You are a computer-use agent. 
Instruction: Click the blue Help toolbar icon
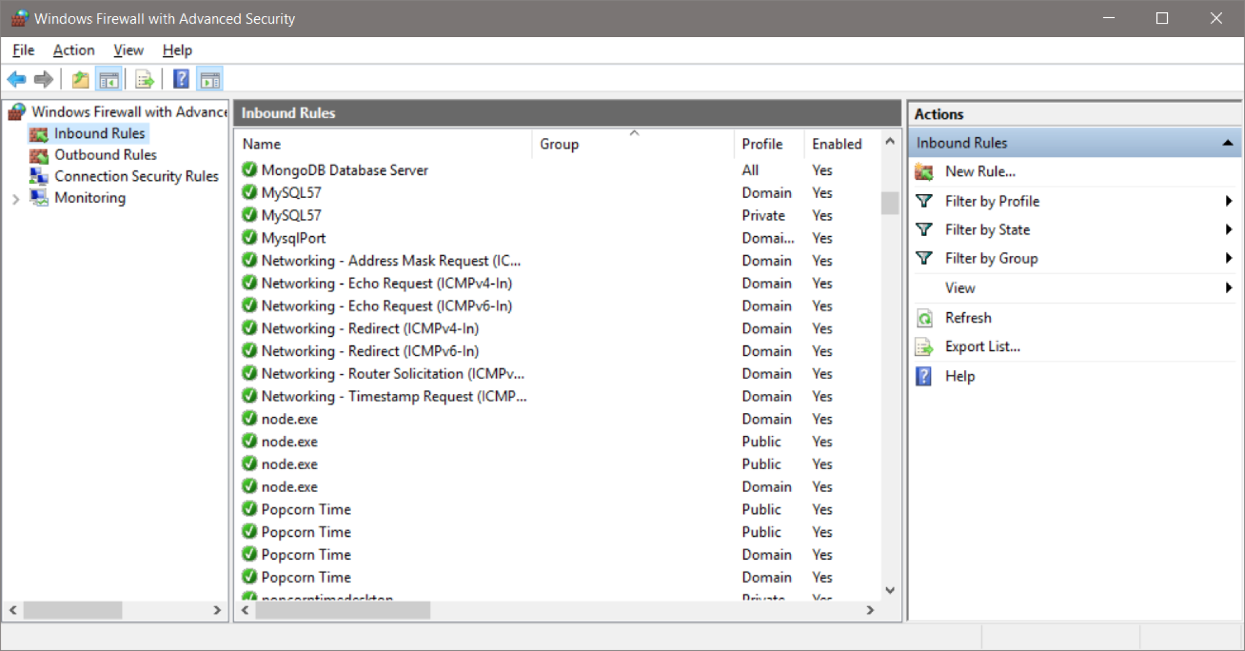pyautogui.click(x=181, y=79)
